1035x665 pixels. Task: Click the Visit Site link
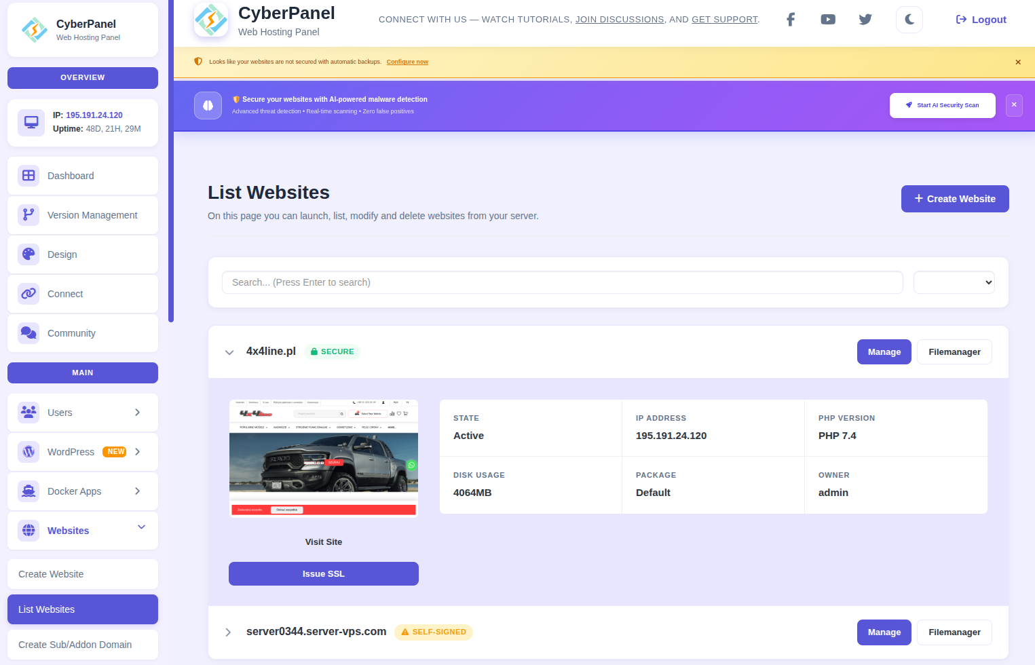324,542
